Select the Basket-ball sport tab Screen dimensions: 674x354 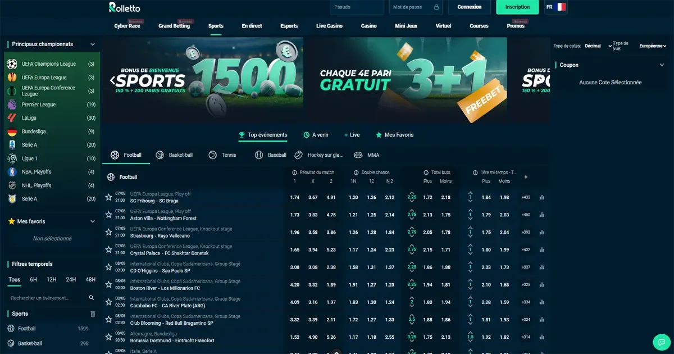coord(175,155)
